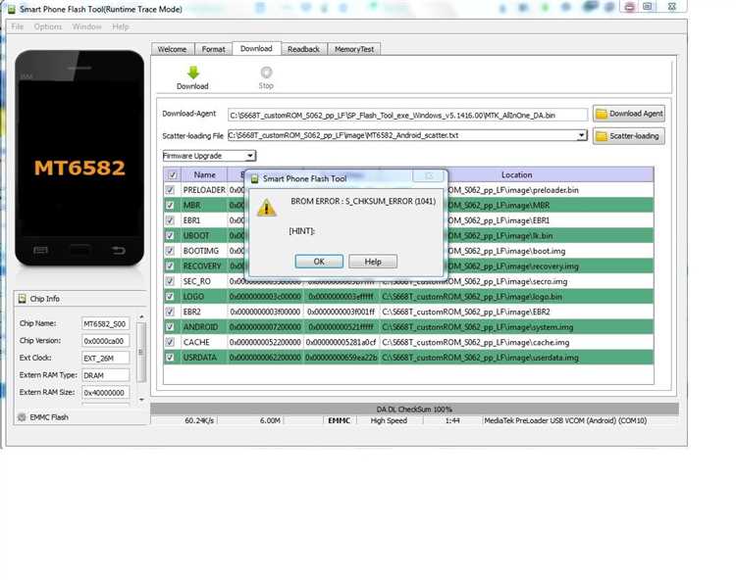Click the green Download arrow icon
This screenshot has height=580, width=736.
[x=193, y=72]
